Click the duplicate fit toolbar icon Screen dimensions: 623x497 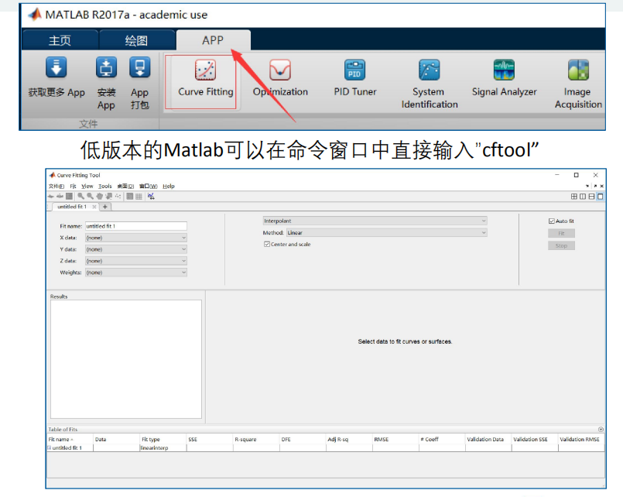[60, 197]
